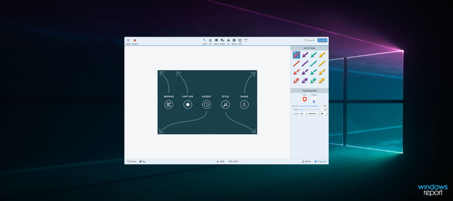453x201 pixels.
Task: Select the Stamp tool
Action: [234, 42]
